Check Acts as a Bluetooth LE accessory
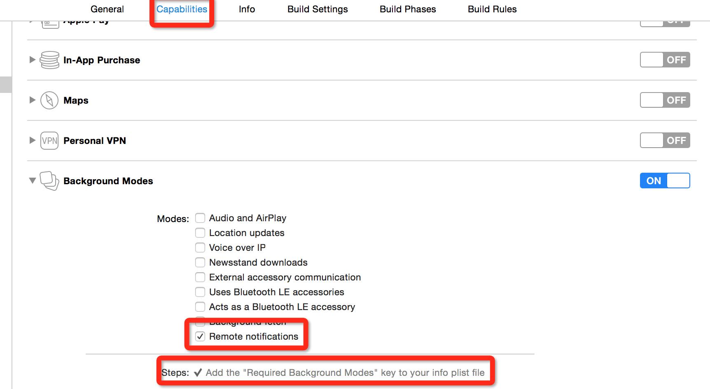Image resolution: width=710 pixels, height=389 pixels. point(200,307)
